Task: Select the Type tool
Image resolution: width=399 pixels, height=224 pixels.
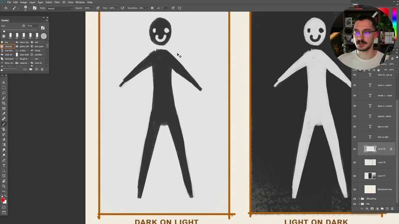Action: point(4,166)
